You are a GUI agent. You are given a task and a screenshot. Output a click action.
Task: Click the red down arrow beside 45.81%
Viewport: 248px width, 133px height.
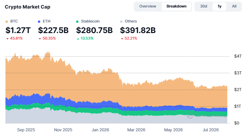click(x=7, y=39)
